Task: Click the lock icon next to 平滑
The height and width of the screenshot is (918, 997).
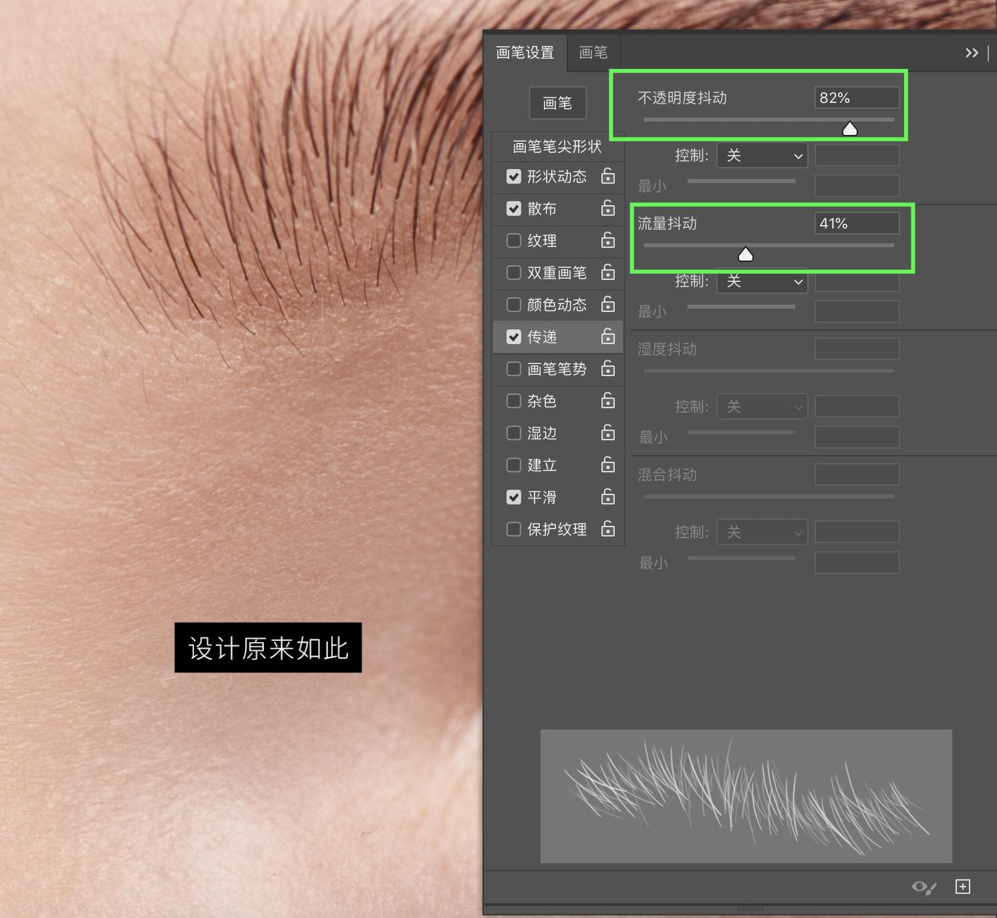Action: click(x=608, y=497)
